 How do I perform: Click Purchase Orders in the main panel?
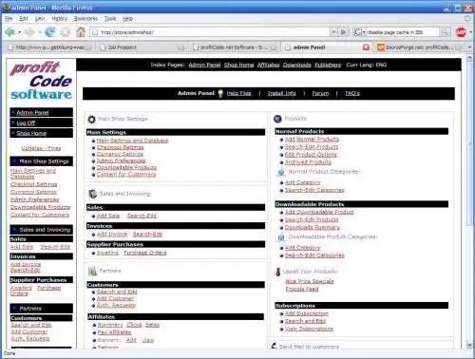pyautogui.click(x=145, y=253)
